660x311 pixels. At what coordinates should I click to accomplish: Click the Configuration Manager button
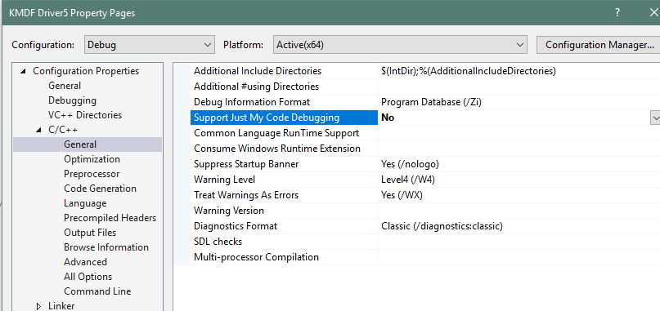[x=598, y=45]
